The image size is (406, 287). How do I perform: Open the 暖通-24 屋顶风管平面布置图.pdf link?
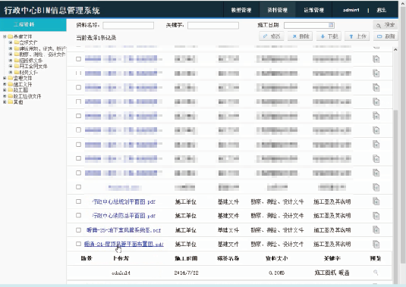(x=124, y=244)
